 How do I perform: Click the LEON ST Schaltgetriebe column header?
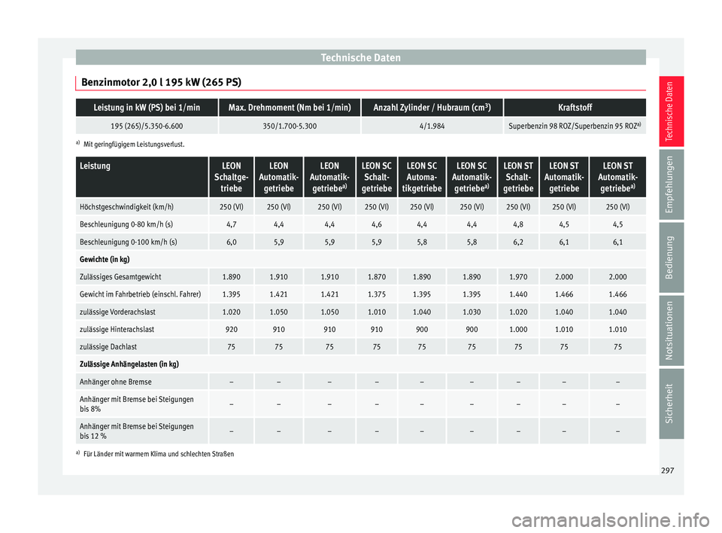coord(518,177)
